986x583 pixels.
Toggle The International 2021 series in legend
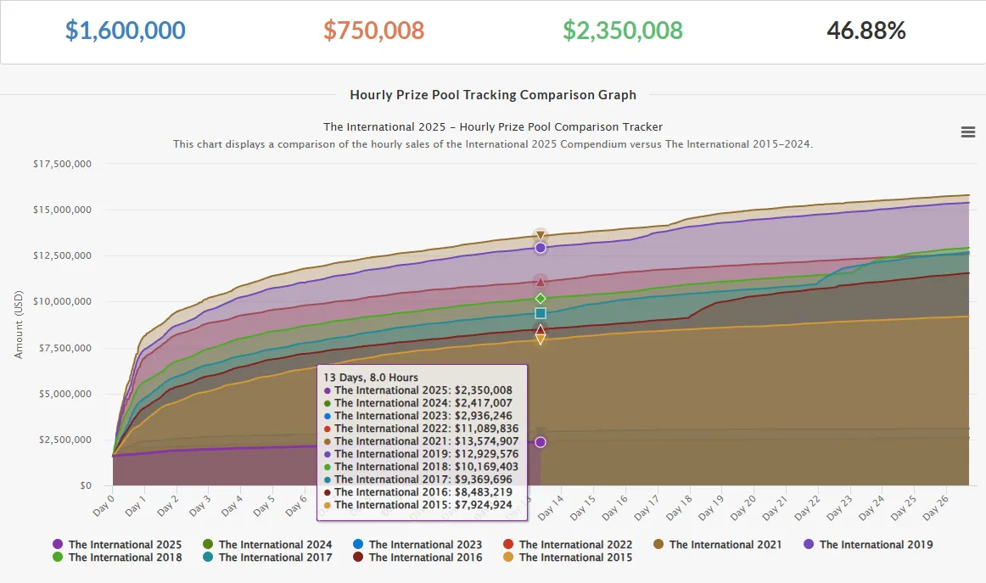pos(718,545)
